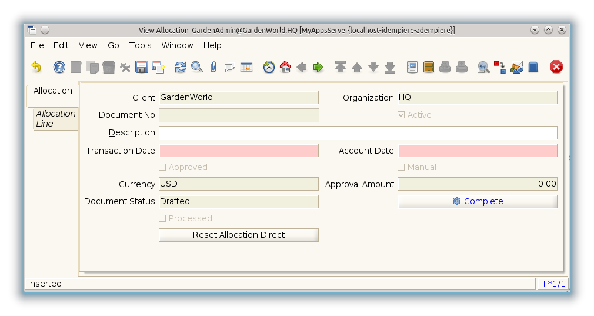Image resolution: width=594 pixels, height=316 pixels.
Task: Open the Go menu
Action: coord(113,45)
